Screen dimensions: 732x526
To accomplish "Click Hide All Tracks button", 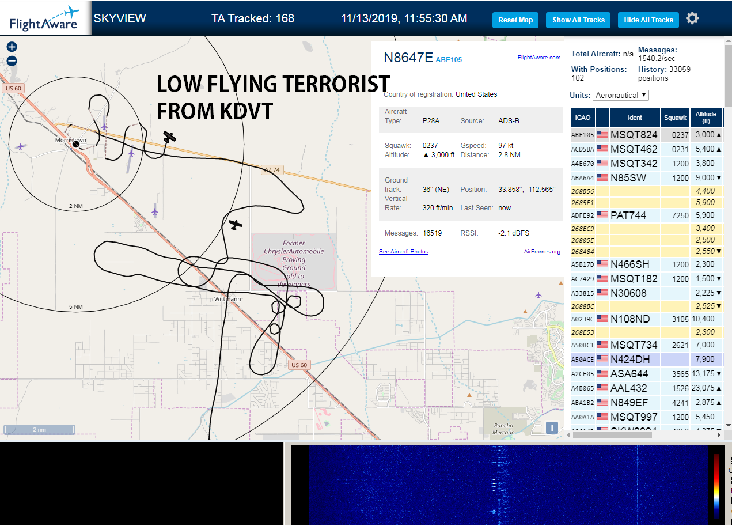I will [x=648, y=20].
